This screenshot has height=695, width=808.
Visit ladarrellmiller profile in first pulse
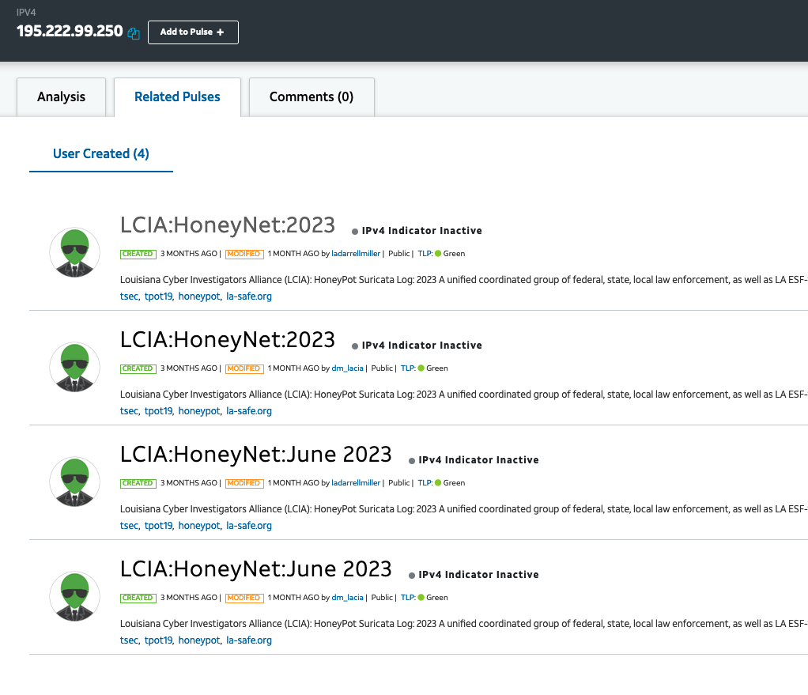356,254
